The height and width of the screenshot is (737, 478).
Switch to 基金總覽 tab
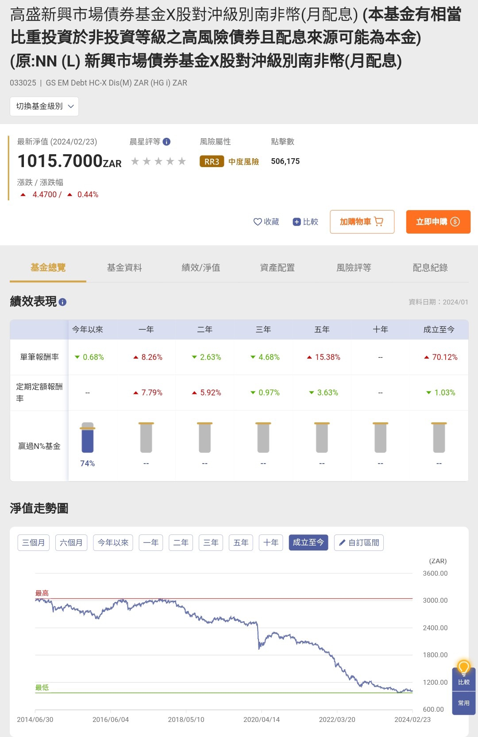tap(48, 268)
